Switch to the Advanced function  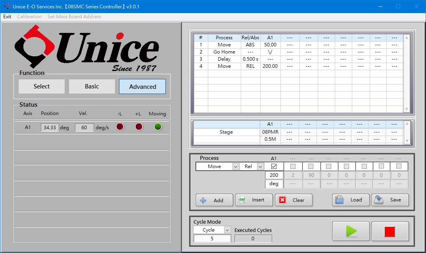click(142, 86)
